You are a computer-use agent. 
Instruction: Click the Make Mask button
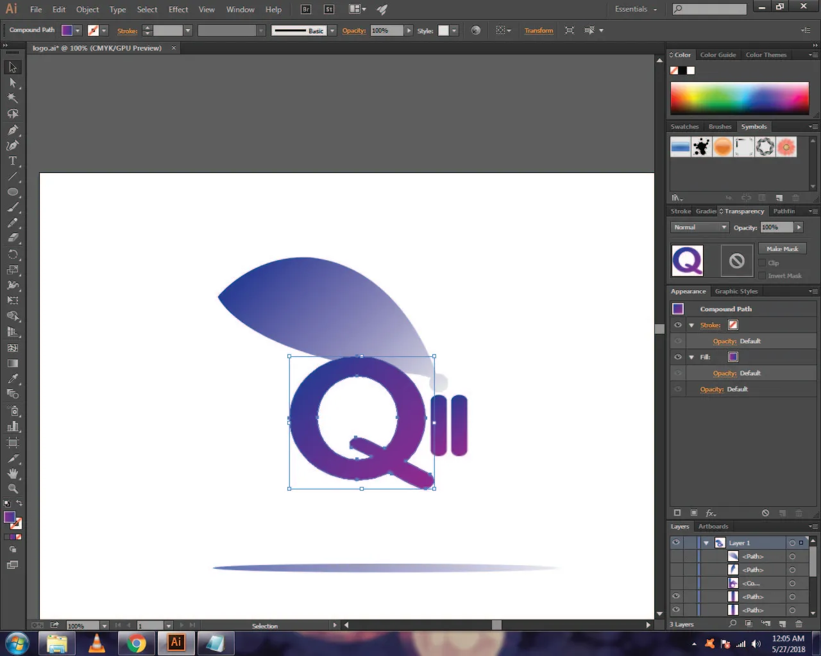(783, 249)
